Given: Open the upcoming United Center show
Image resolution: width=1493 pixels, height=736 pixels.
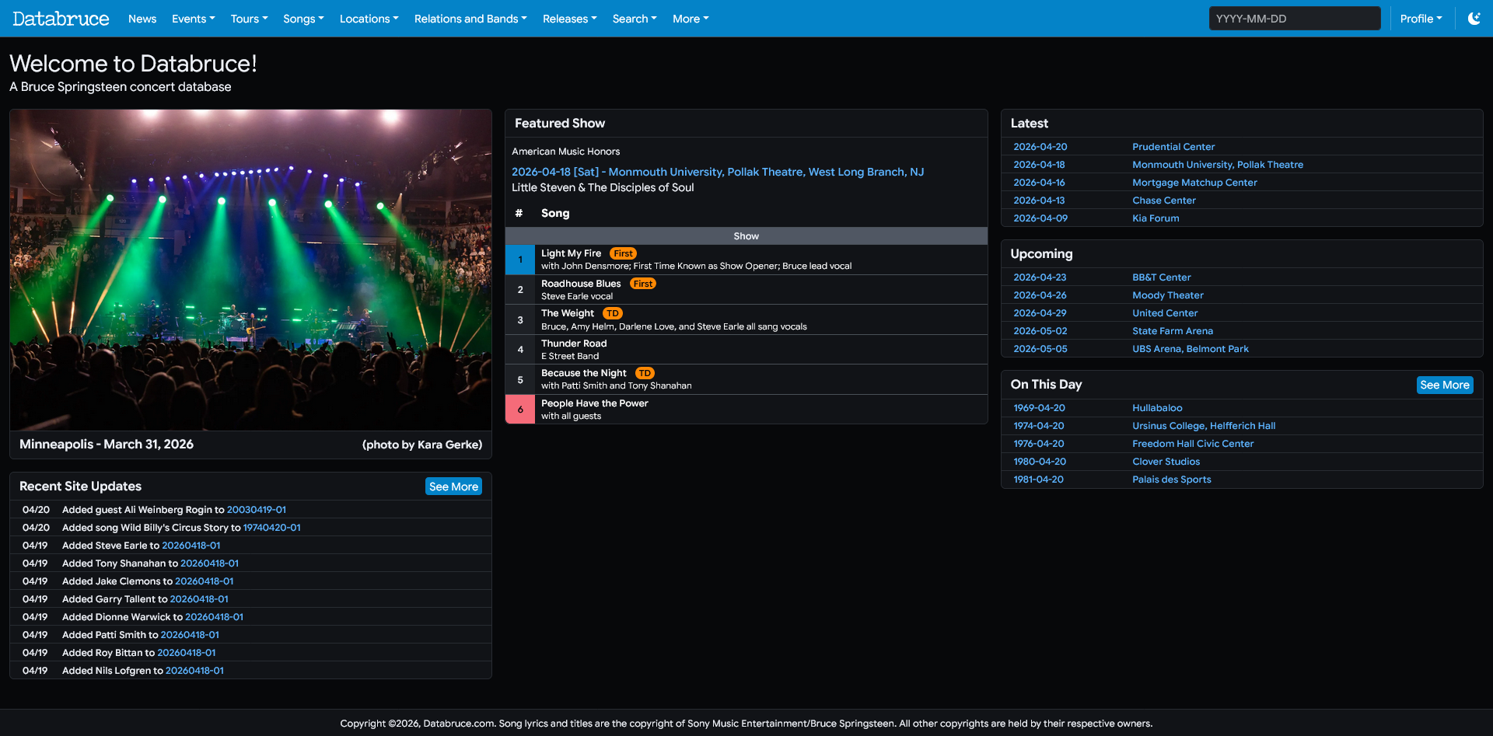Looking at the screenshot, I should 1164,313.
